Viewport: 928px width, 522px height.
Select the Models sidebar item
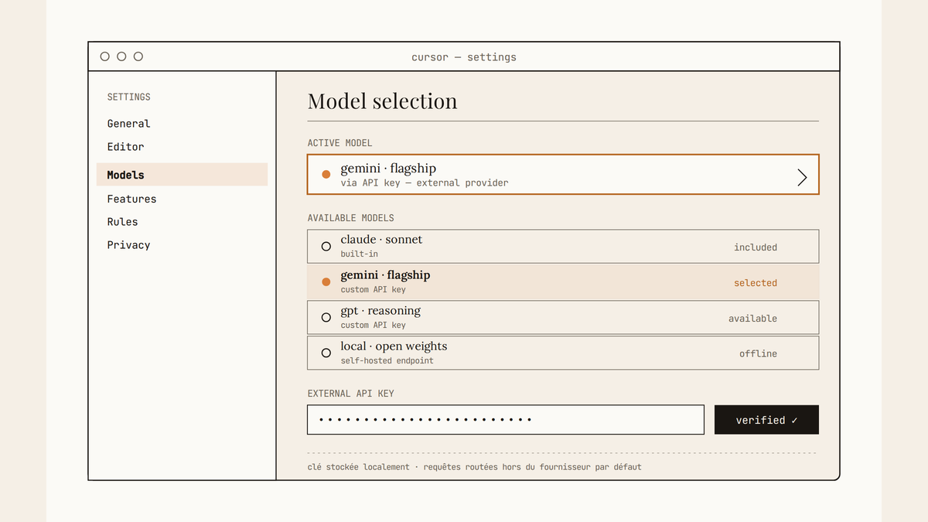click(182, 175)
